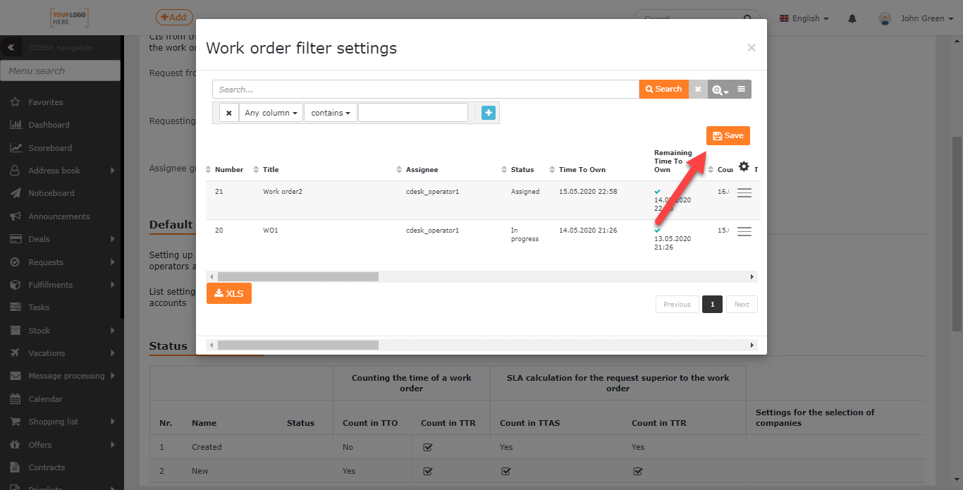Image resolution: width=963 pixels, height=490 pixels.
Task: Open Tasks in the sidebar
Action: 39,307
